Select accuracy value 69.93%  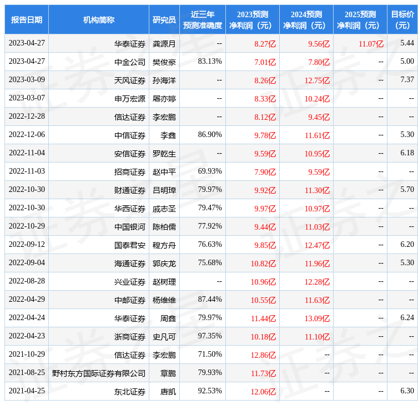tap(210, 171)
